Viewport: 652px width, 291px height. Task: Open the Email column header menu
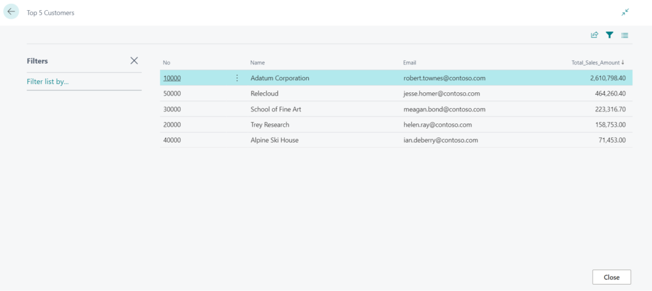click(x=409, y=62)
